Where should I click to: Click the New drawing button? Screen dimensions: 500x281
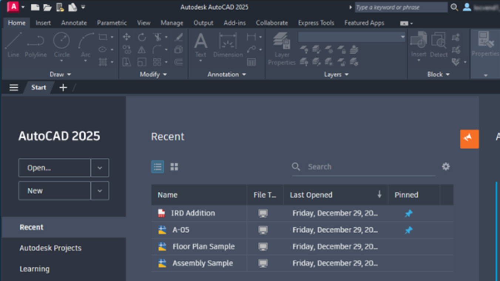click(55, 191)
